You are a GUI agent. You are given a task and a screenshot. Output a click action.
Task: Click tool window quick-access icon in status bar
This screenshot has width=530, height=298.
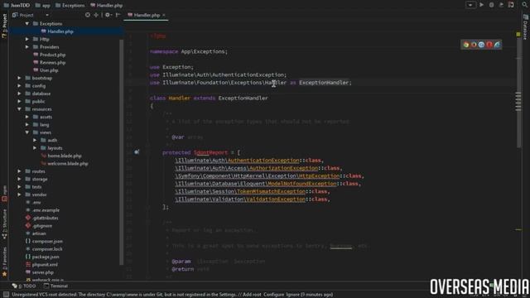coord(6,295)
